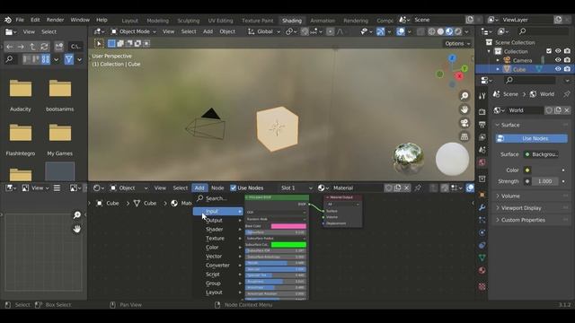Open Tool properties tab
This screenshot has height=323, width=575.
482,96
